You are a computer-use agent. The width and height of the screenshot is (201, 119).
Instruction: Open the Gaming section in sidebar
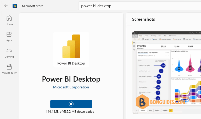click(x=9, y=53)
